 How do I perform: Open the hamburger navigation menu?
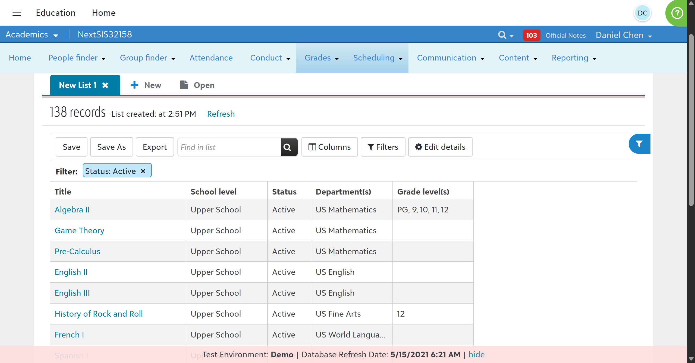coord(17,13)
